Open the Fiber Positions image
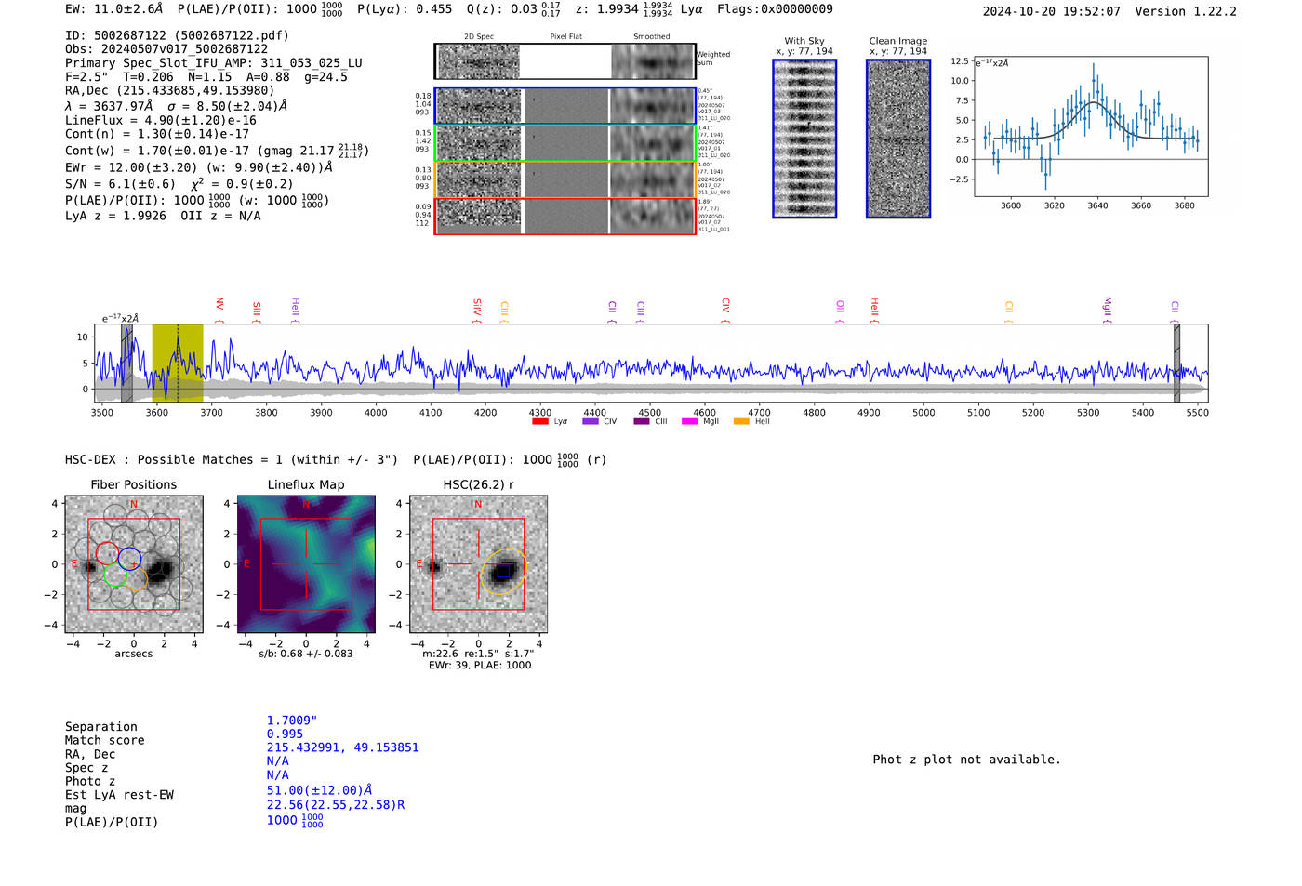 134,564
